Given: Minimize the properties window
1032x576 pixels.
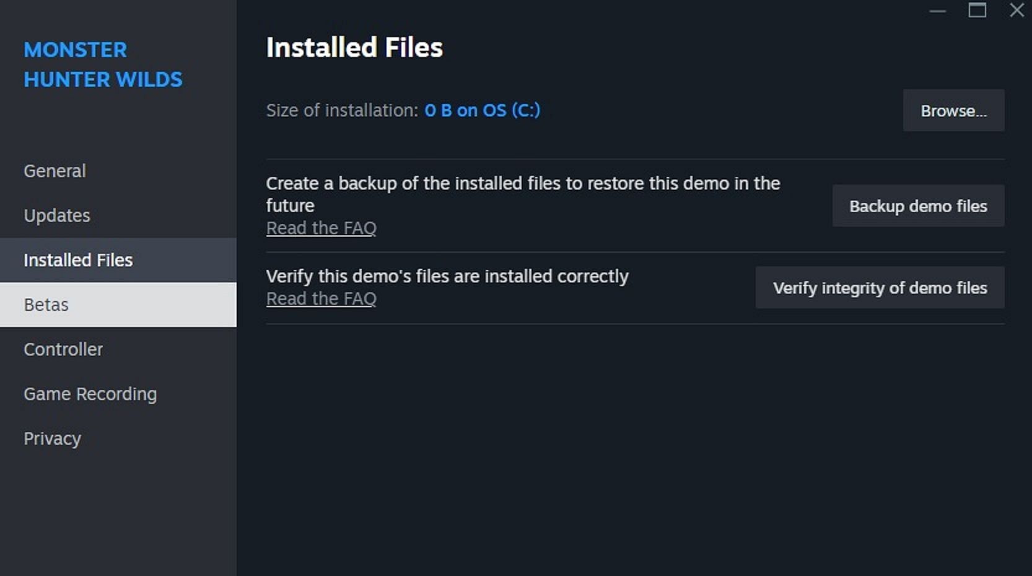Looking at the screenshot, I should click(938, 11).
